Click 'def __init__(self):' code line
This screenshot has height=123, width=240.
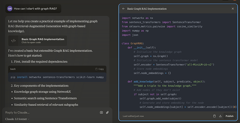click(x=142, y=48)
